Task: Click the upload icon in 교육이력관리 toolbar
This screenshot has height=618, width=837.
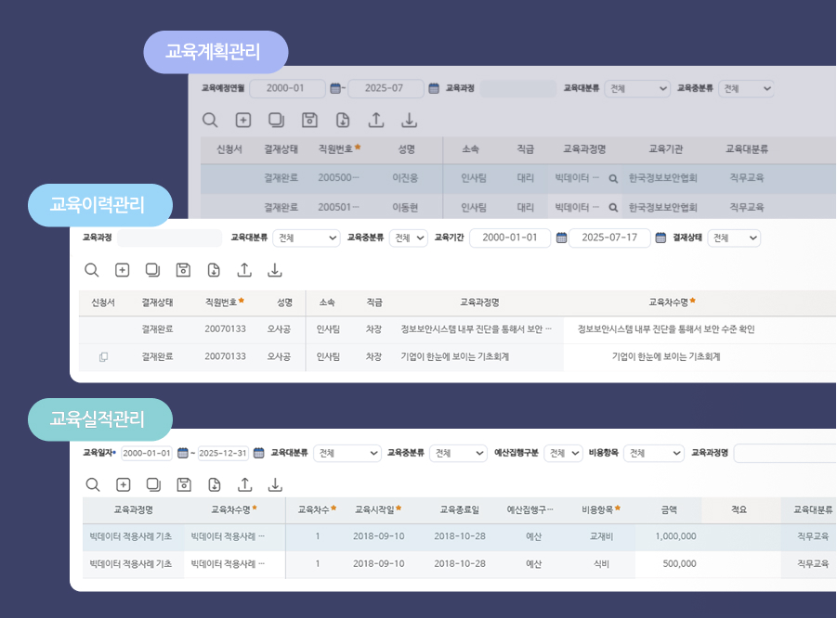Action: [x=242, y=270]
